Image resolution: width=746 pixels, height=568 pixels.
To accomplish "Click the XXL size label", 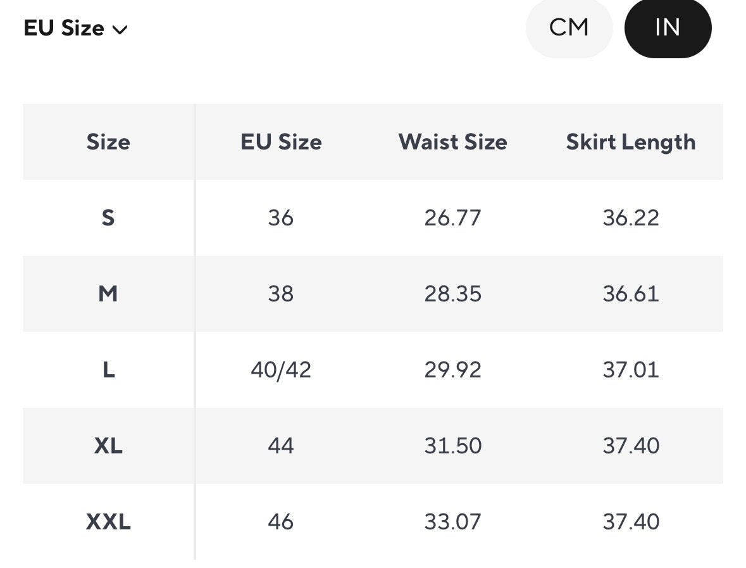I will 108,521.
